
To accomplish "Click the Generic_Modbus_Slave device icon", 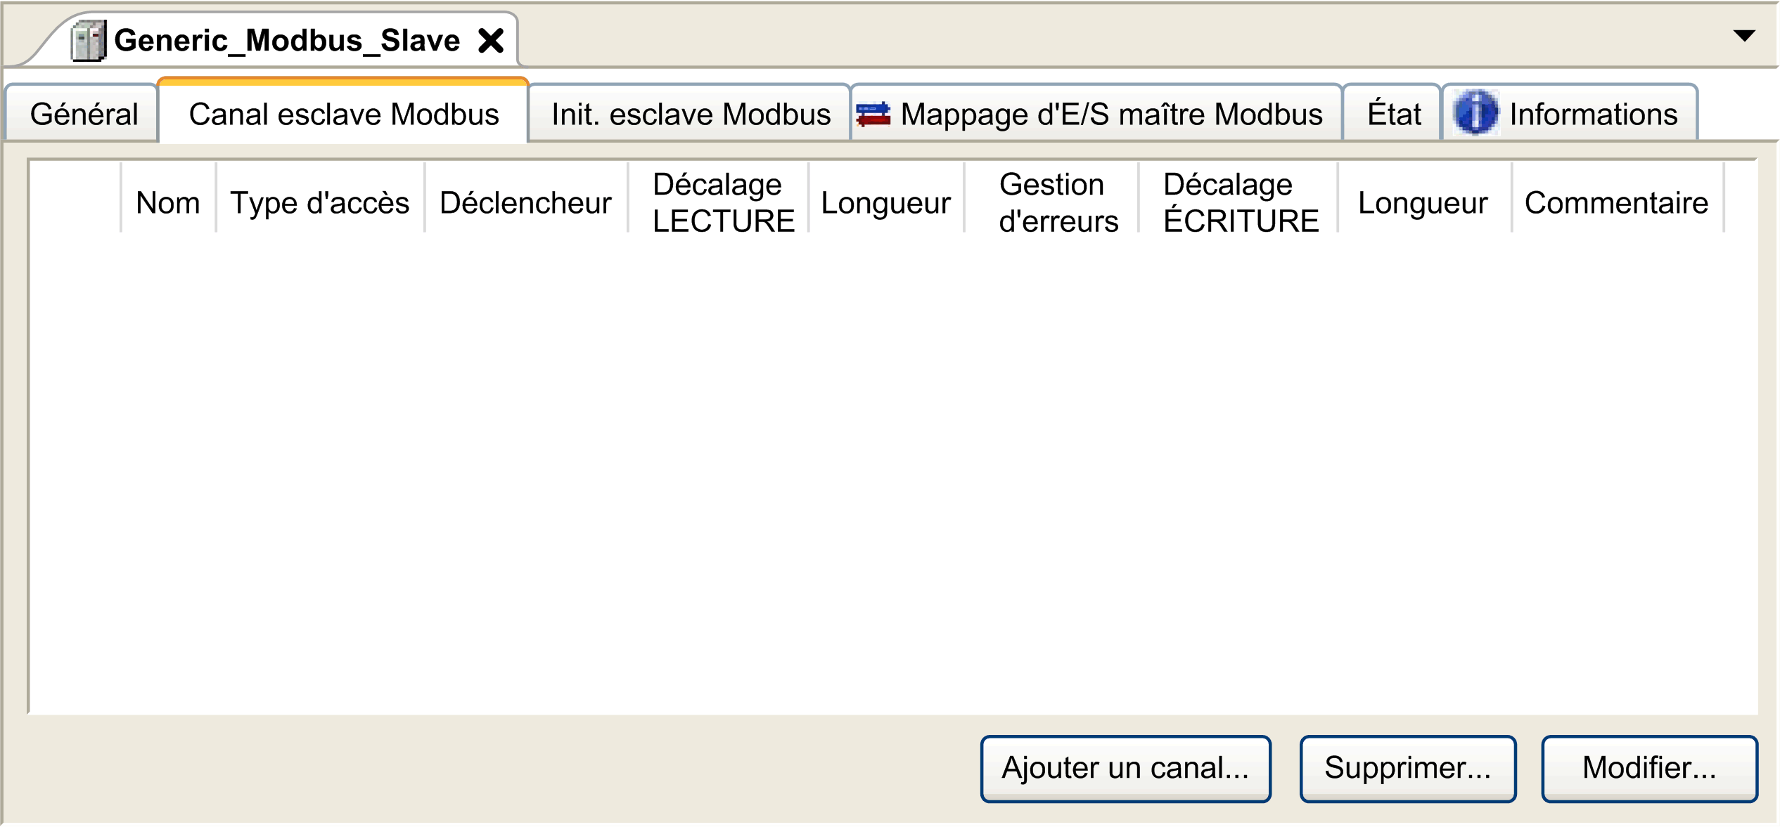I will coord(89,41).
